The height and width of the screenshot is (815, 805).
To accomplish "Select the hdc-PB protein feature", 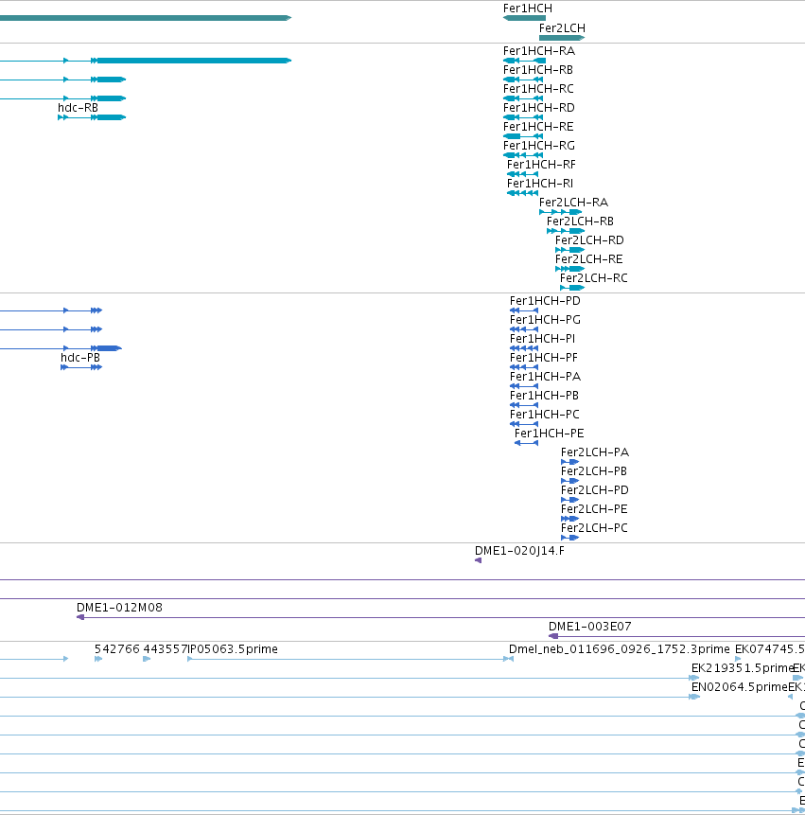I will point(81,367).
